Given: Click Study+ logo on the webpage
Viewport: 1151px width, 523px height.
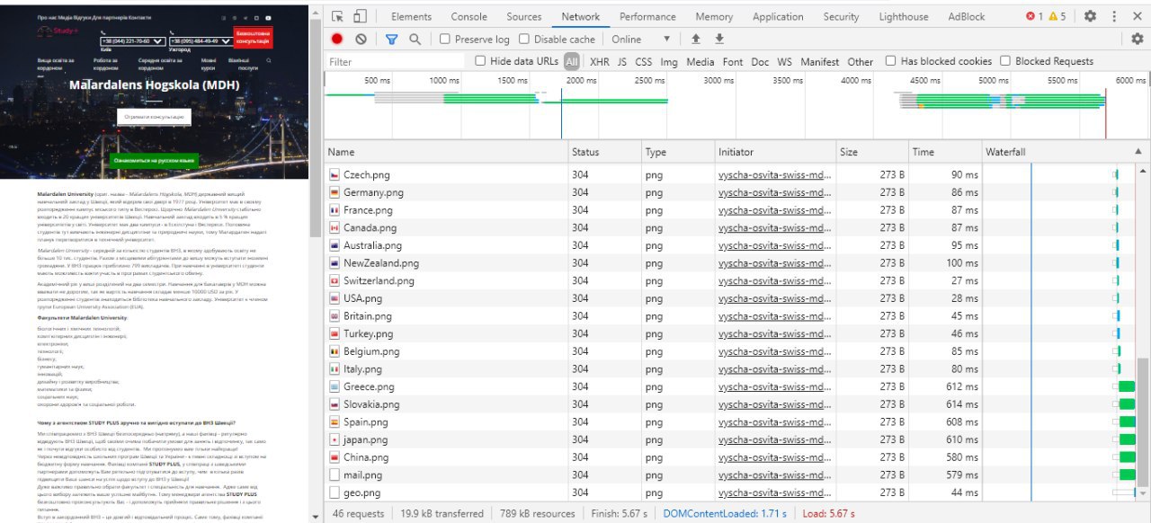Looking at the screenshot, I should [57, 31].
